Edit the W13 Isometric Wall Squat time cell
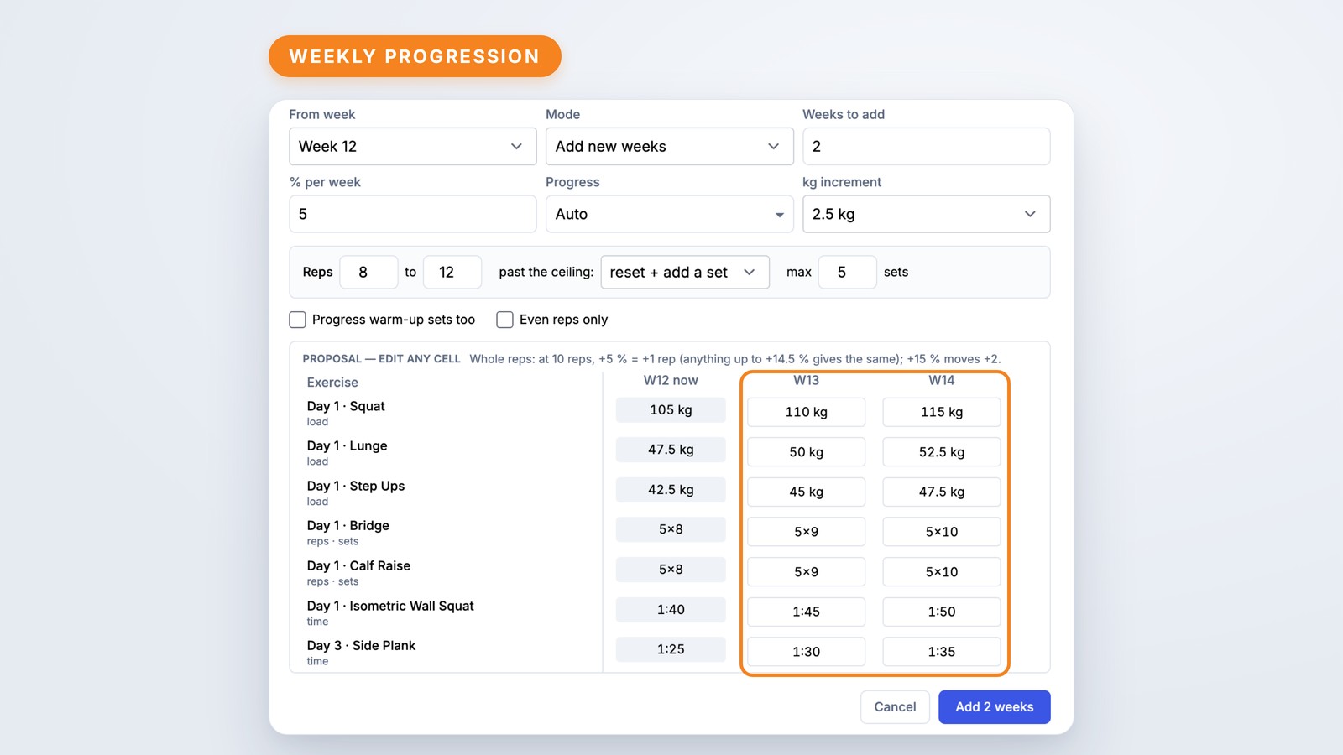Screen dimensions: 1343x755 click(x=806, y=612)
